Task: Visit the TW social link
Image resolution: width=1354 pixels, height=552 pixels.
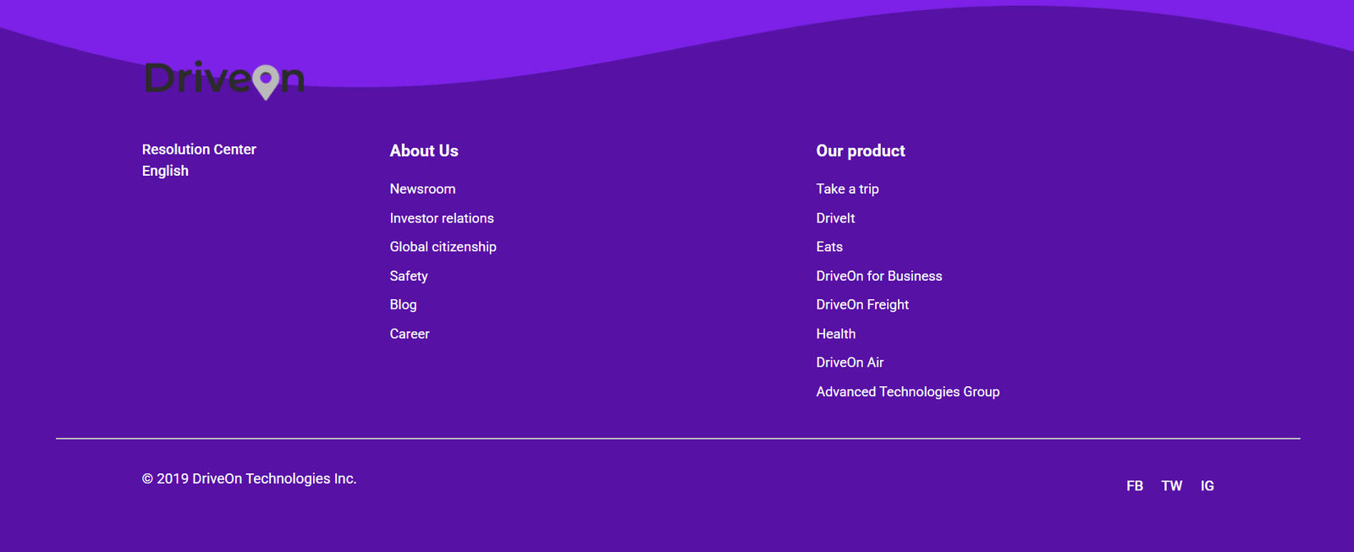Action: click(1171, 486)
